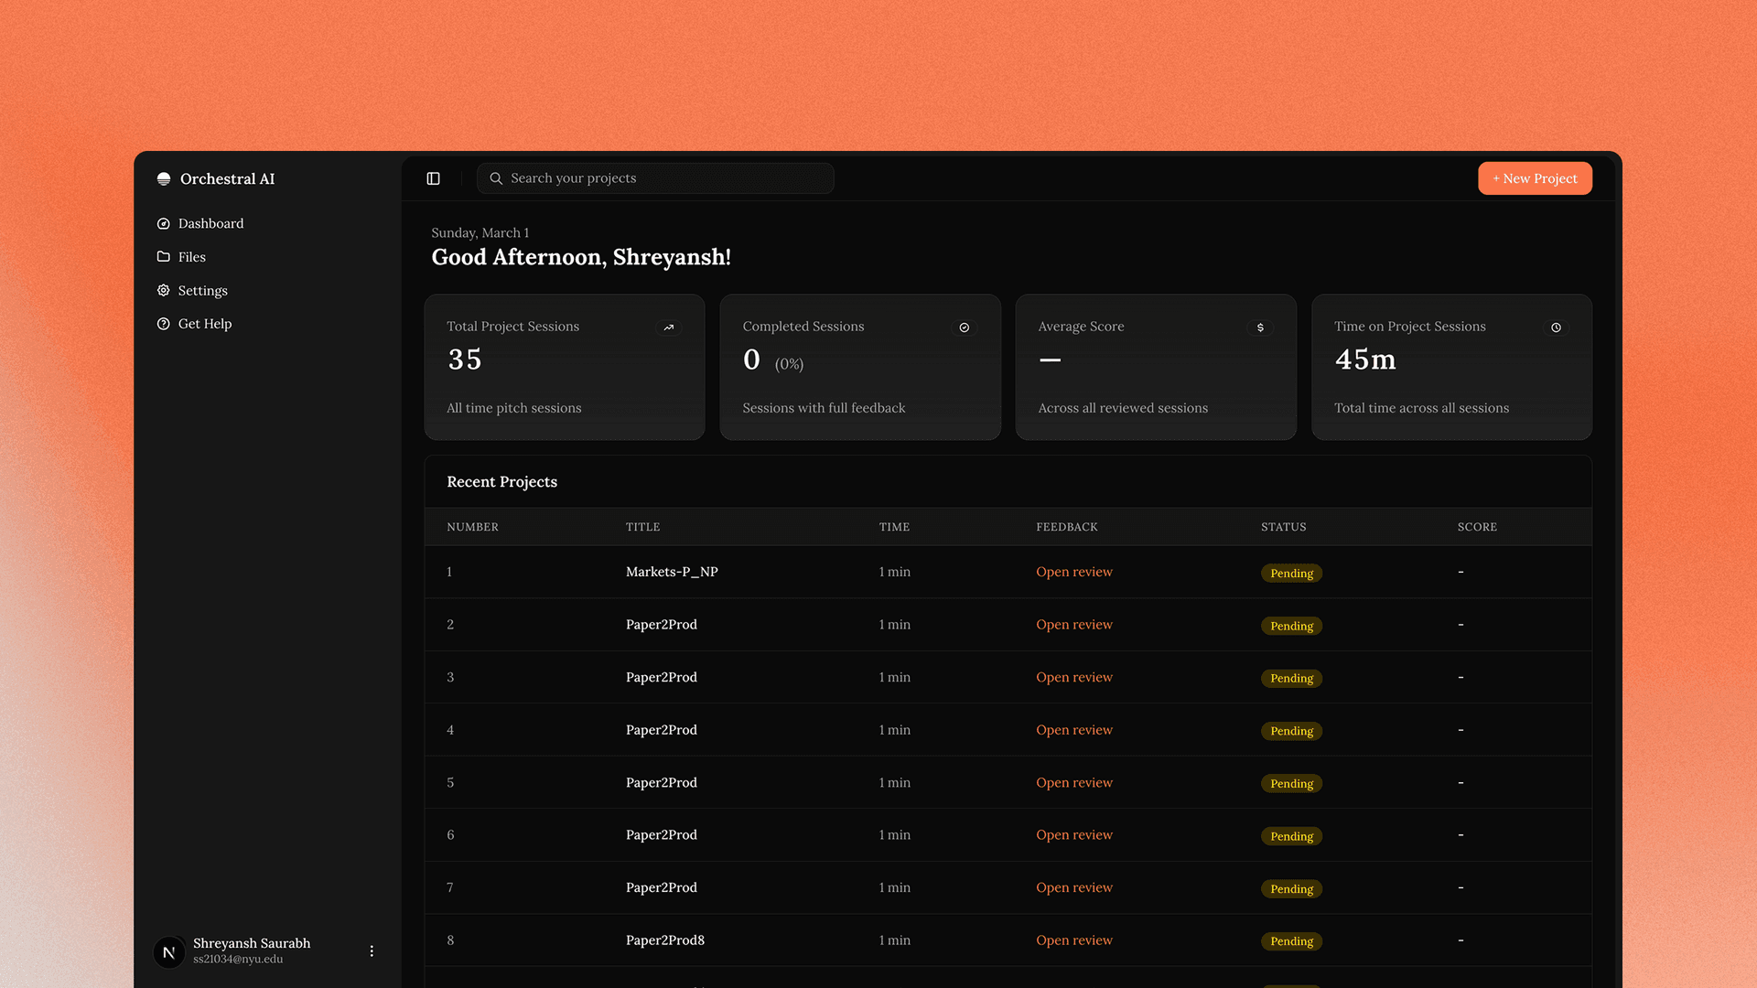Viewport: 1757px width, 988px height.
Task: Click the TITLE column header
Action: (x=642, y=527)
